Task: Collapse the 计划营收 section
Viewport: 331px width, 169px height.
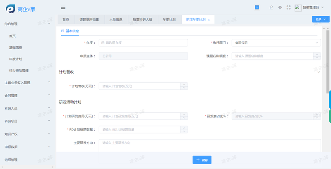Action: click(x=318, y=72)
